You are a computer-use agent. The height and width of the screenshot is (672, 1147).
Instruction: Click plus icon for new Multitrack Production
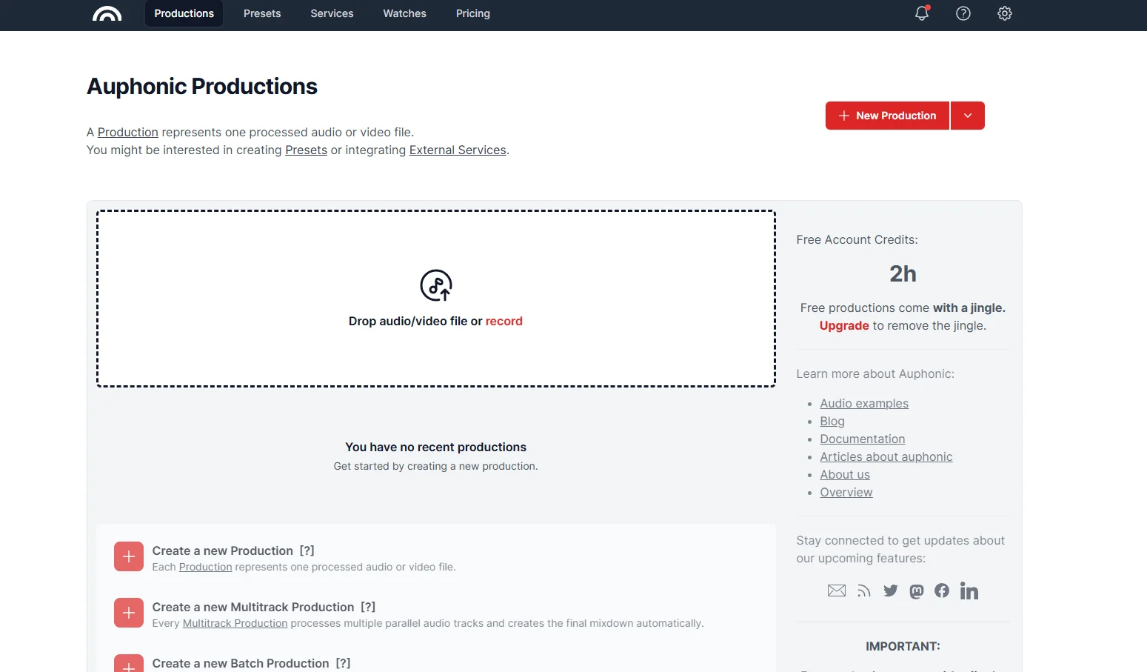coord(129,613)
